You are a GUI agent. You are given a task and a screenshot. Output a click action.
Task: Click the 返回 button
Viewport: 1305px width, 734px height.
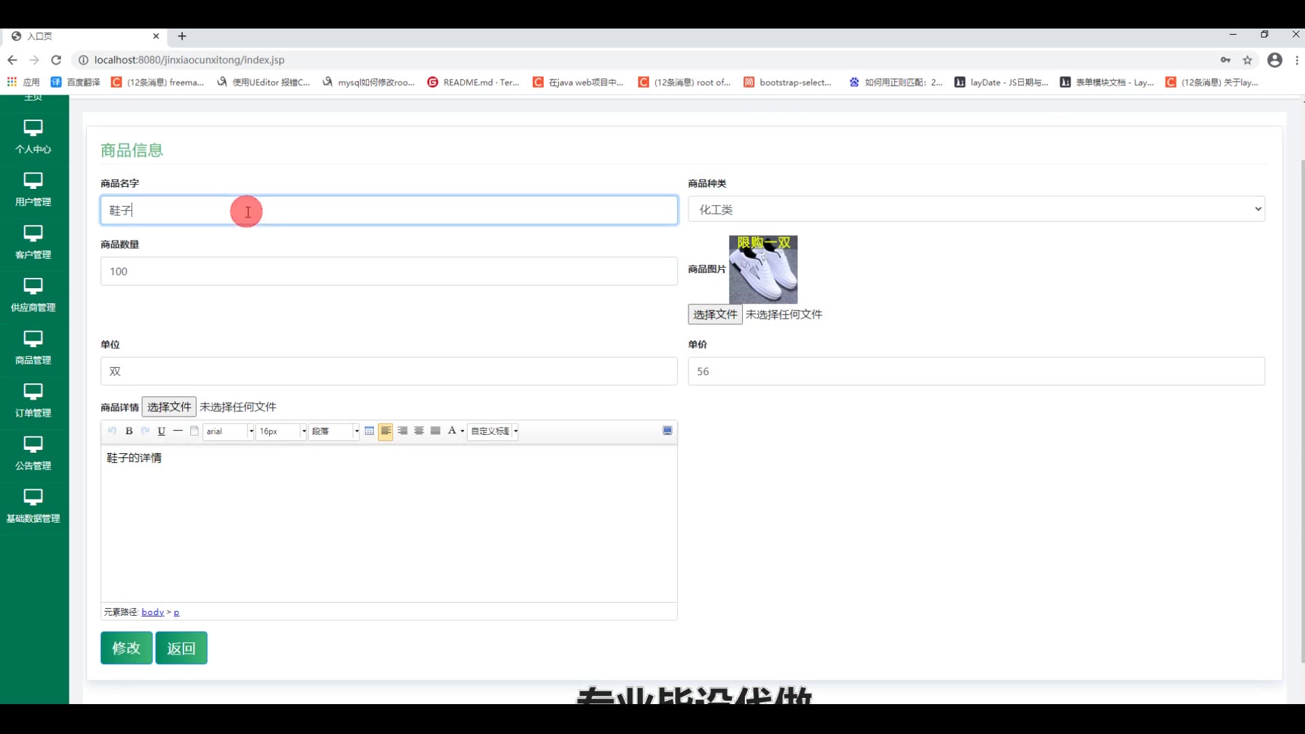pyautogui.click(x=181, y=648)
